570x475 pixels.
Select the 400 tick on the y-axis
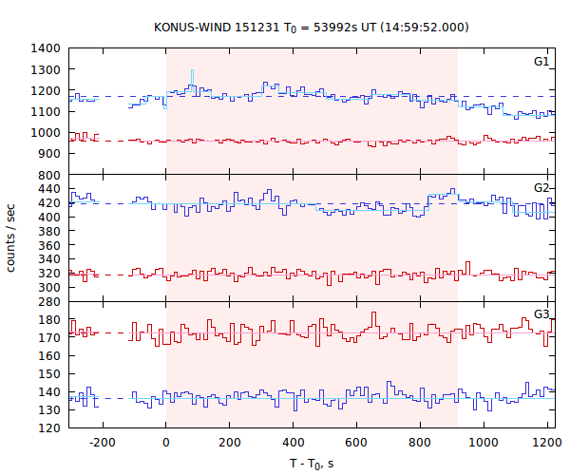[x=49, y=217]
